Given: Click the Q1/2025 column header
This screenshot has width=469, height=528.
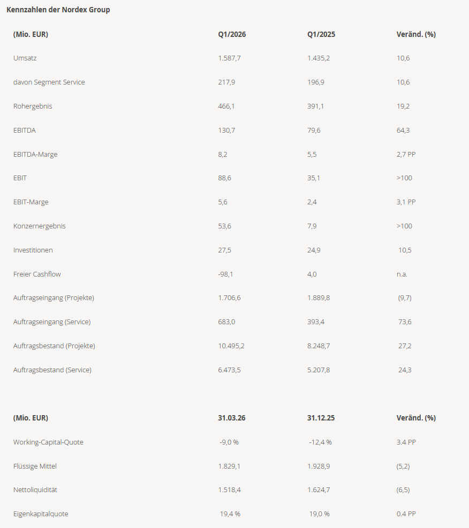Looking at the screenshot, I should (x=321, y=34).
